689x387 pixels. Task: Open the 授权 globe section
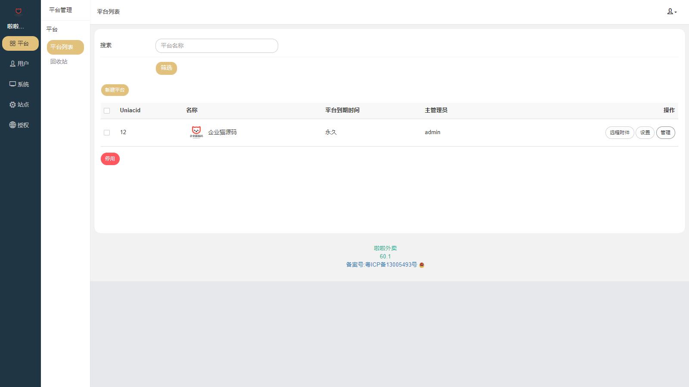tap(20, 125)
